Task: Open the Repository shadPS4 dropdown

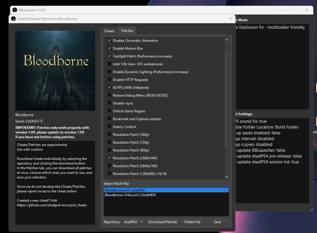Action: tap(134, 222)
